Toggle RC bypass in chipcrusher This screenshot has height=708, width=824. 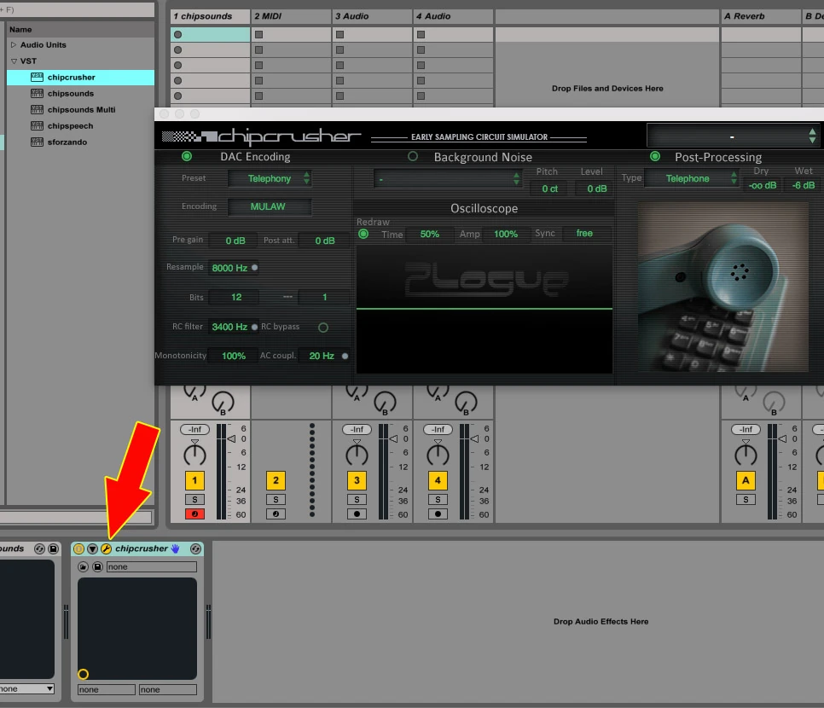[x=322, y=327]
